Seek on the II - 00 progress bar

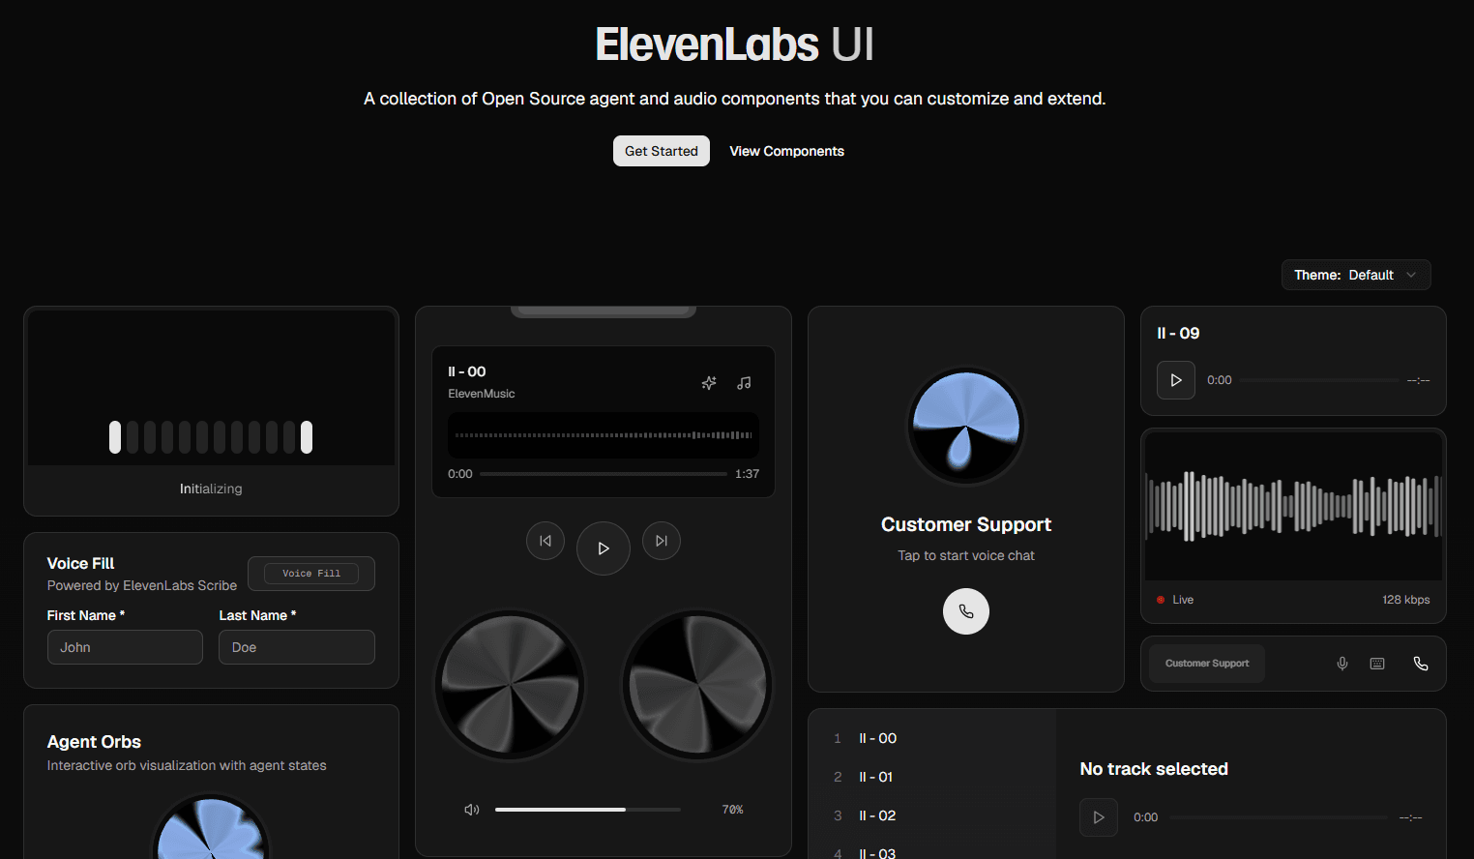tap(604, 474)
